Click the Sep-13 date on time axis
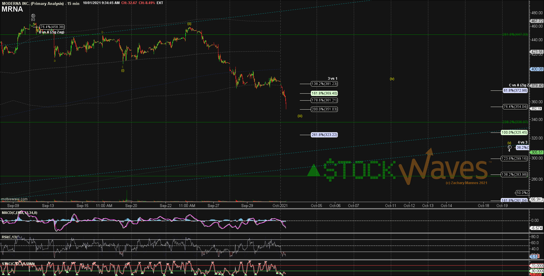544x276 pixels. pos(48,206)
